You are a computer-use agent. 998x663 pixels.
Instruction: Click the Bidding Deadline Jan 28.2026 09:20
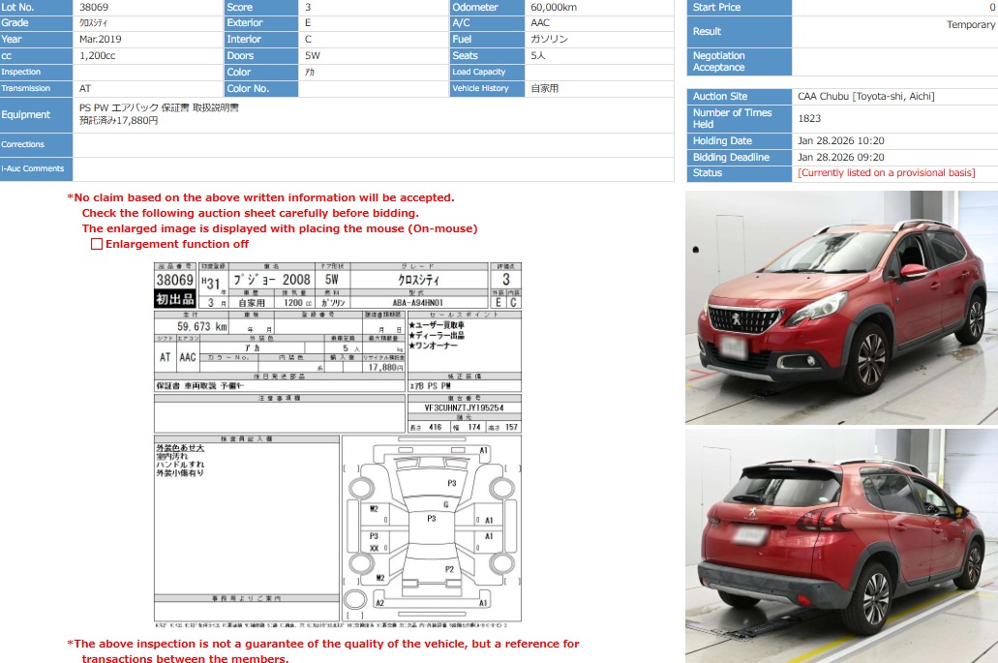(841, 157)
